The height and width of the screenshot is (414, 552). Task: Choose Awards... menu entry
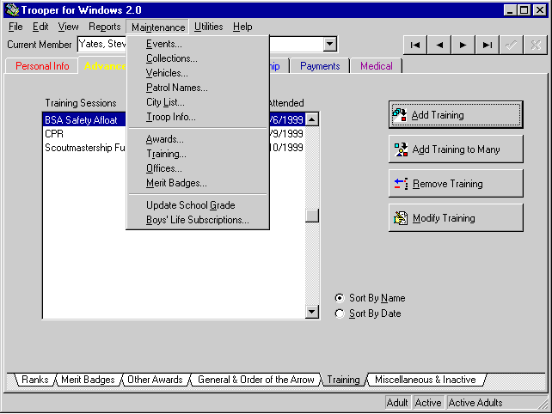coord(198,139)
